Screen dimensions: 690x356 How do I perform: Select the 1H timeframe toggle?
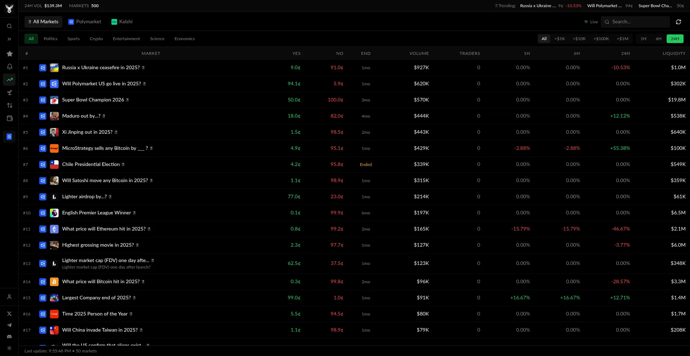click(643, 39)
